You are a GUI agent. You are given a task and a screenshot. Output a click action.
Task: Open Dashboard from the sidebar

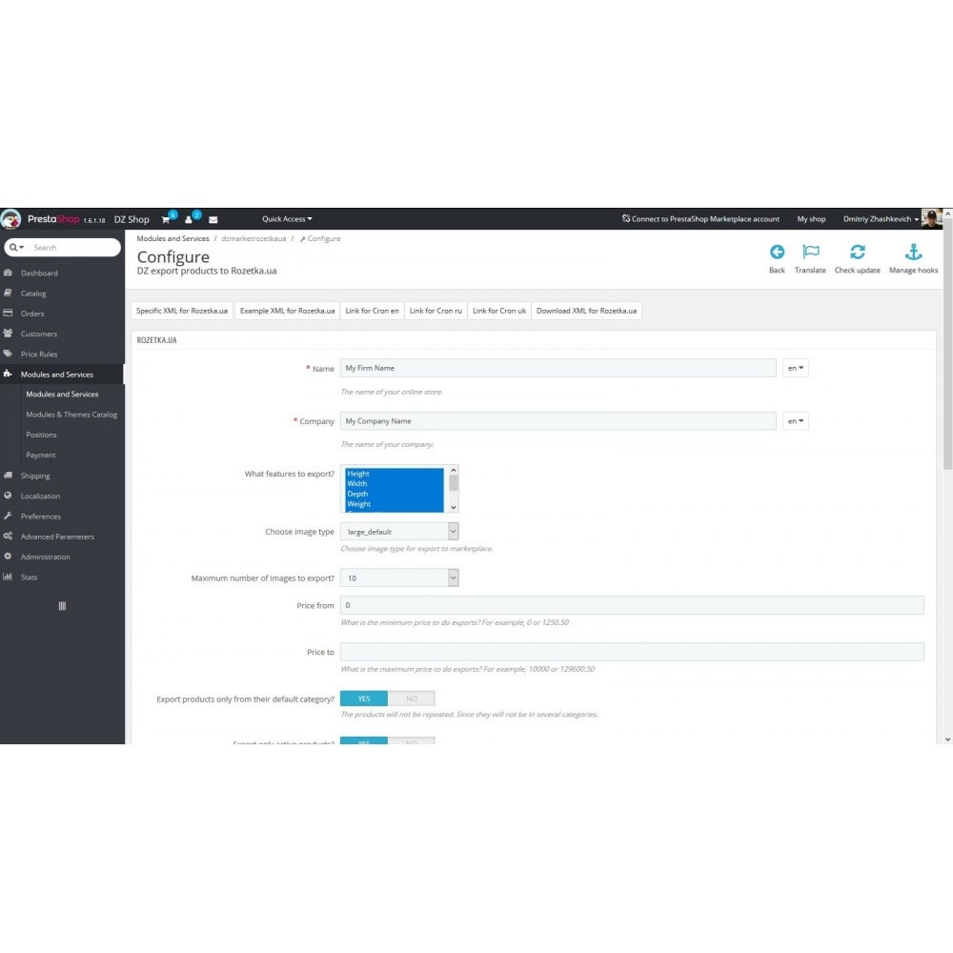click(x=39, y=273)
